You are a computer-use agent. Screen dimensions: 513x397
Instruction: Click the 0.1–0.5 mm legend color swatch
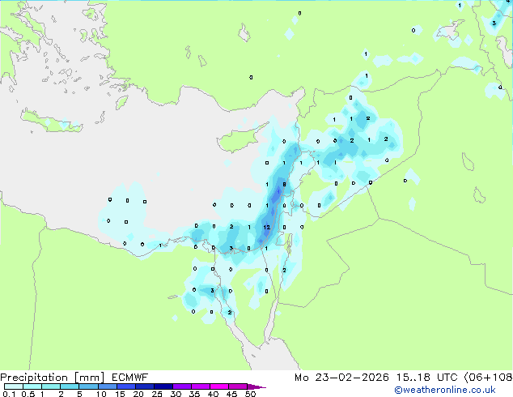click(x=14, y=386)
